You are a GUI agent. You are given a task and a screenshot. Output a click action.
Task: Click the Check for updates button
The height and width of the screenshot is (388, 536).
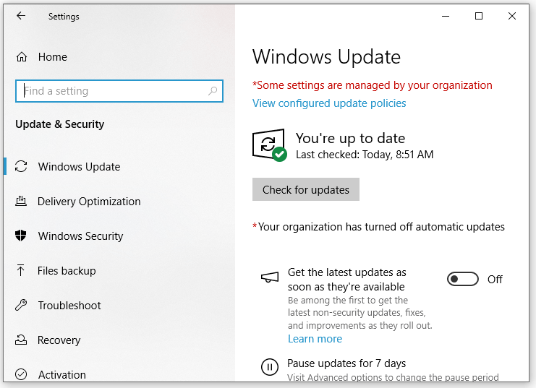pyautogui.click(x=305, y=189)
